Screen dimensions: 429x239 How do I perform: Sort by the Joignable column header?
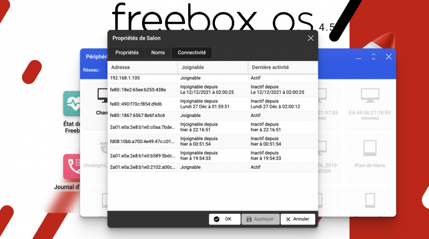[213, 68]
